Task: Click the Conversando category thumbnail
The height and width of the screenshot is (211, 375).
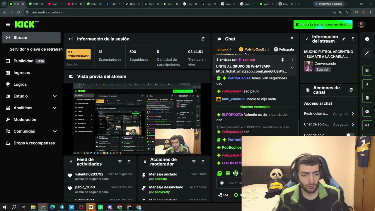Action: click(x=308, y=67)
